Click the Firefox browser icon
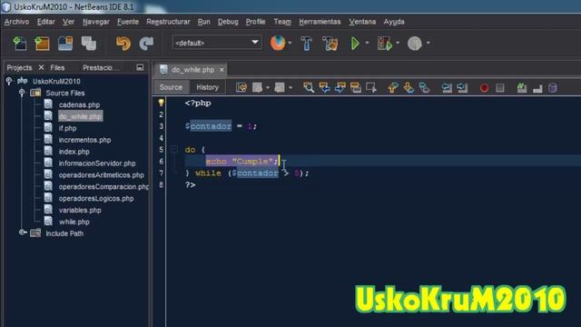Image resolution: width=581 pixels, height=327 pixels. [x=278, y=43]
